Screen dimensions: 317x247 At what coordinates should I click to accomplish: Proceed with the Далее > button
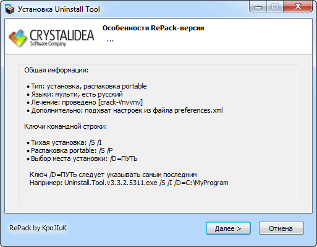click(228, 228)
